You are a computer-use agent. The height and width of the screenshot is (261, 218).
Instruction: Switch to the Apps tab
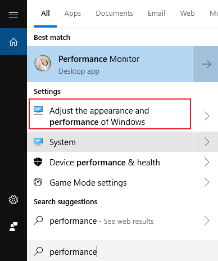72,13
